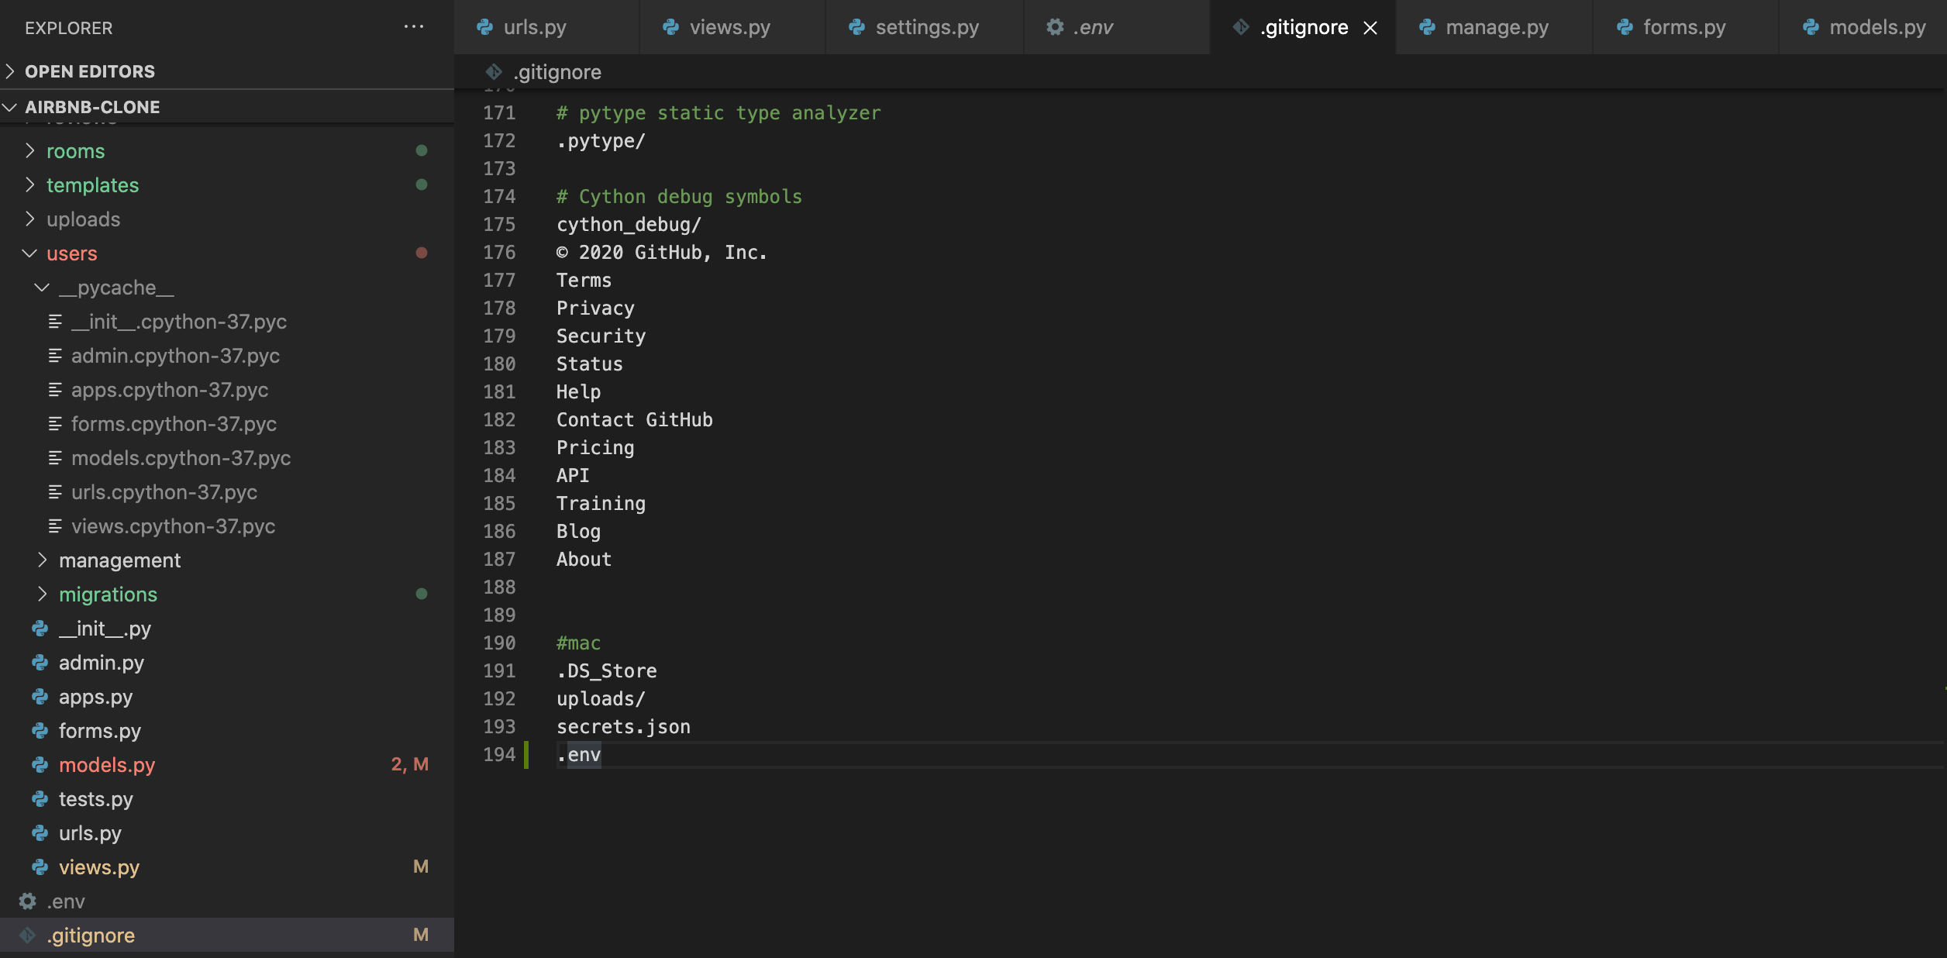Click the gear icon on .env tab
The height and width of the screenshot is (958, 1947).
pyautogui.click(x=1055, y=27)
